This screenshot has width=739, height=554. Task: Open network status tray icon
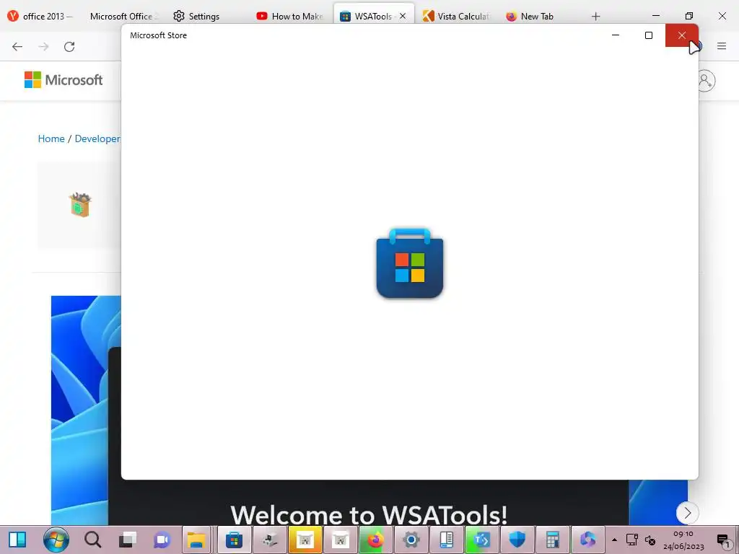[x=631, y=540]
